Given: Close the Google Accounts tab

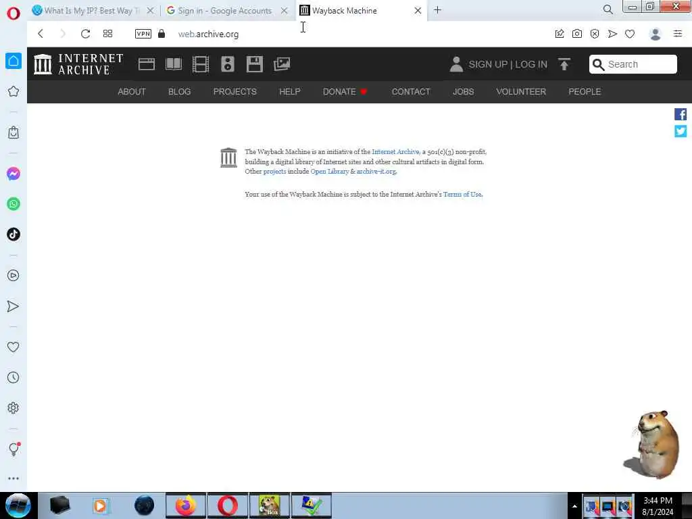Looking at the screenshot, I should click(x=285, y=10).
